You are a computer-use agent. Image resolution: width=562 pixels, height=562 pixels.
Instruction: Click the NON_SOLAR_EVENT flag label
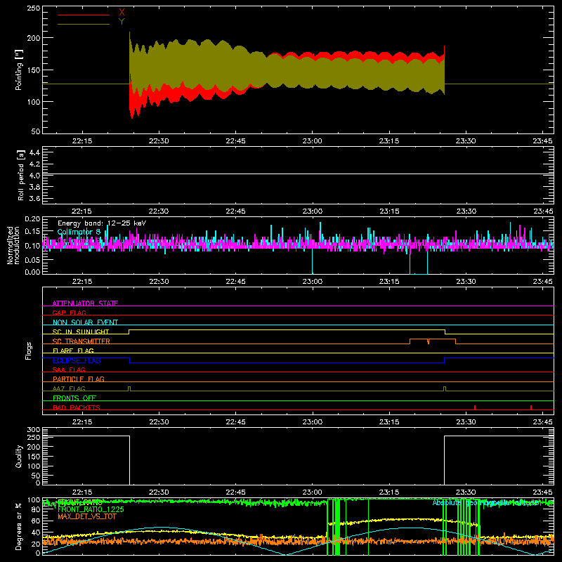[85, 322]
